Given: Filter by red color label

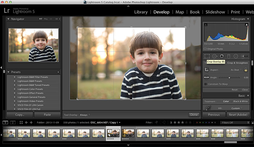Looking at the screenshot, I should [197, 123].
